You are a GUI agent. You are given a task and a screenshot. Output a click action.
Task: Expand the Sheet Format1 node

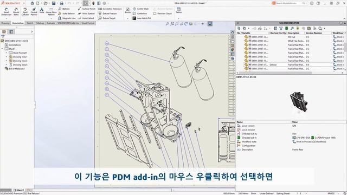tap(6, 53)
